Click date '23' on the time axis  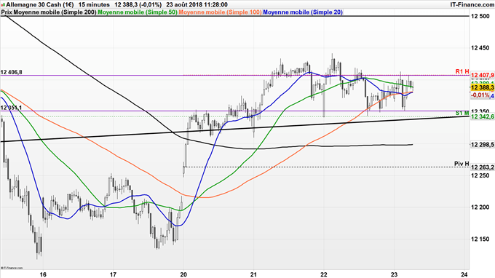[394, 274]
